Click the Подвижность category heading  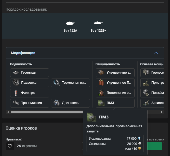click(x=21, y=64)
